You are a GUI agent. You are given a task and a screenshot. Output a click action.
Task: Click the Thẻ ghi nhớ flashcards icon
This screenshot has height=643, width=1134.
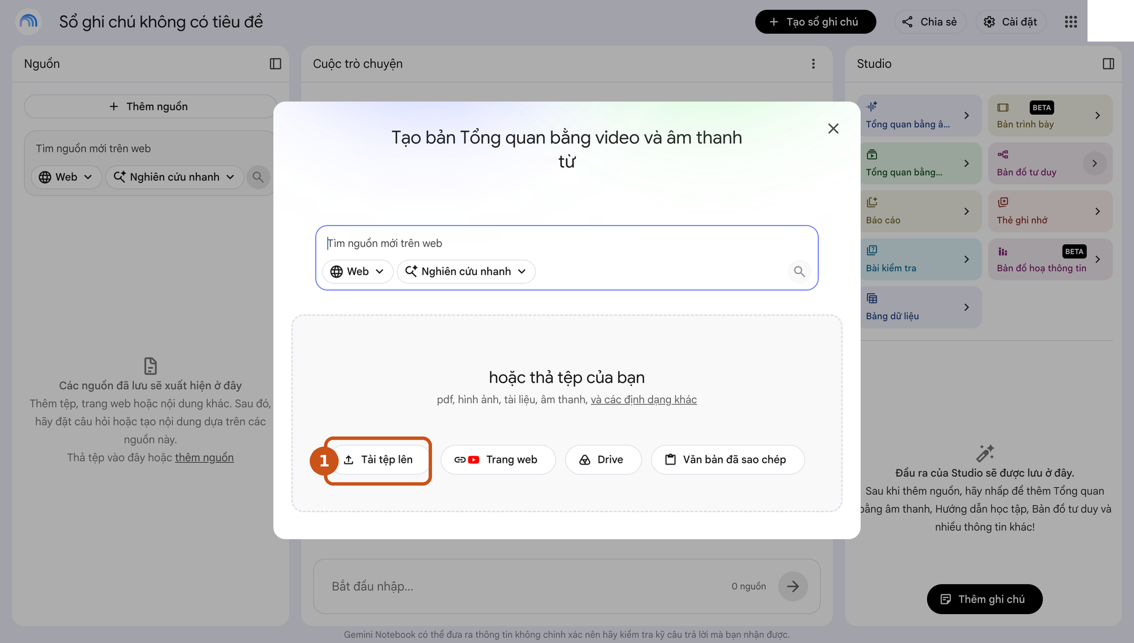[1003, 202]
